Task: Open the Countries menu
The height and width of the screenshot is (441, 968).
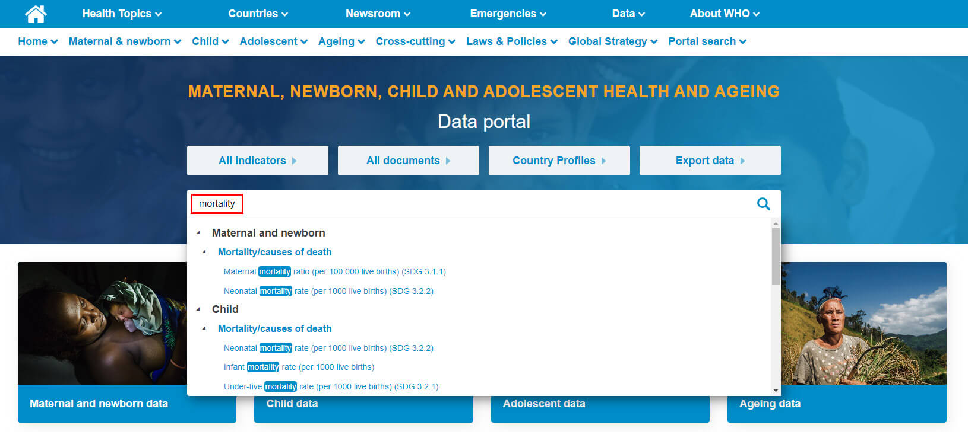Action: (258, 14)
